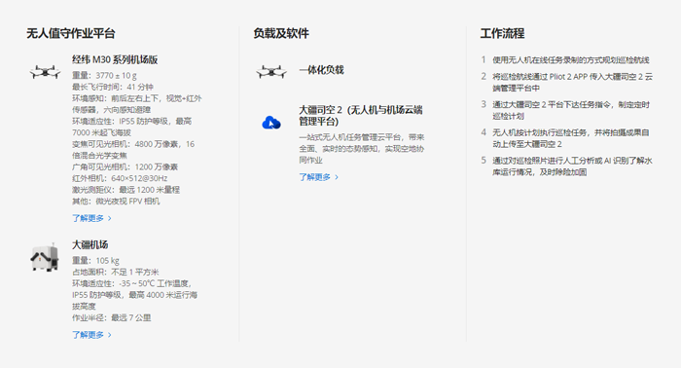Screen dimensions: 681x368
Task: Click the 工作流程 section heading
Action: pyautogui.click(x=503, y=33)
